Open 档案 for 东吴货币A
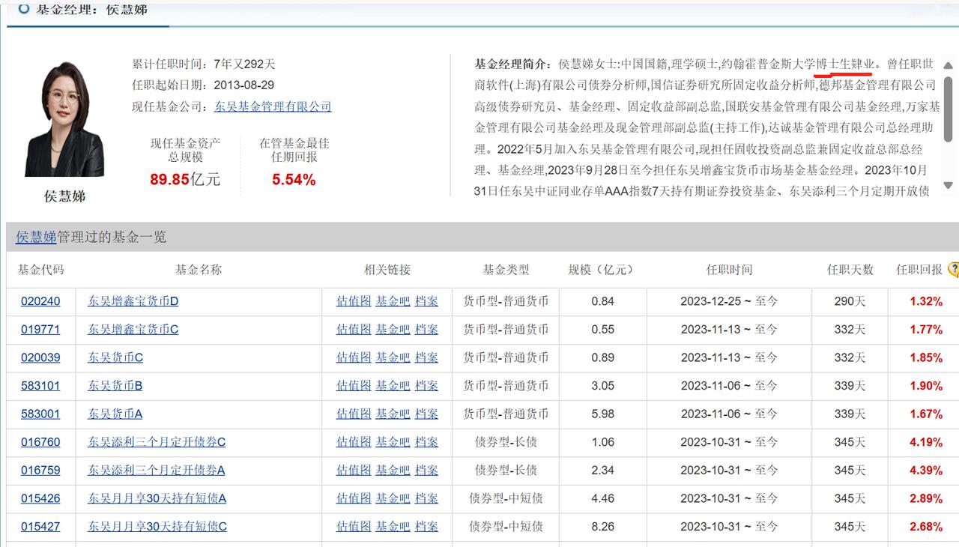Viewport: 959px width, 547px height. click(426, 414)
